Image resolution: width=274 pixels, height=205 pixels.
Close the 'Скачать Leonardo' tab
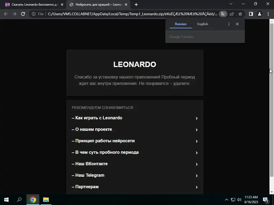(x=62, y=5)
